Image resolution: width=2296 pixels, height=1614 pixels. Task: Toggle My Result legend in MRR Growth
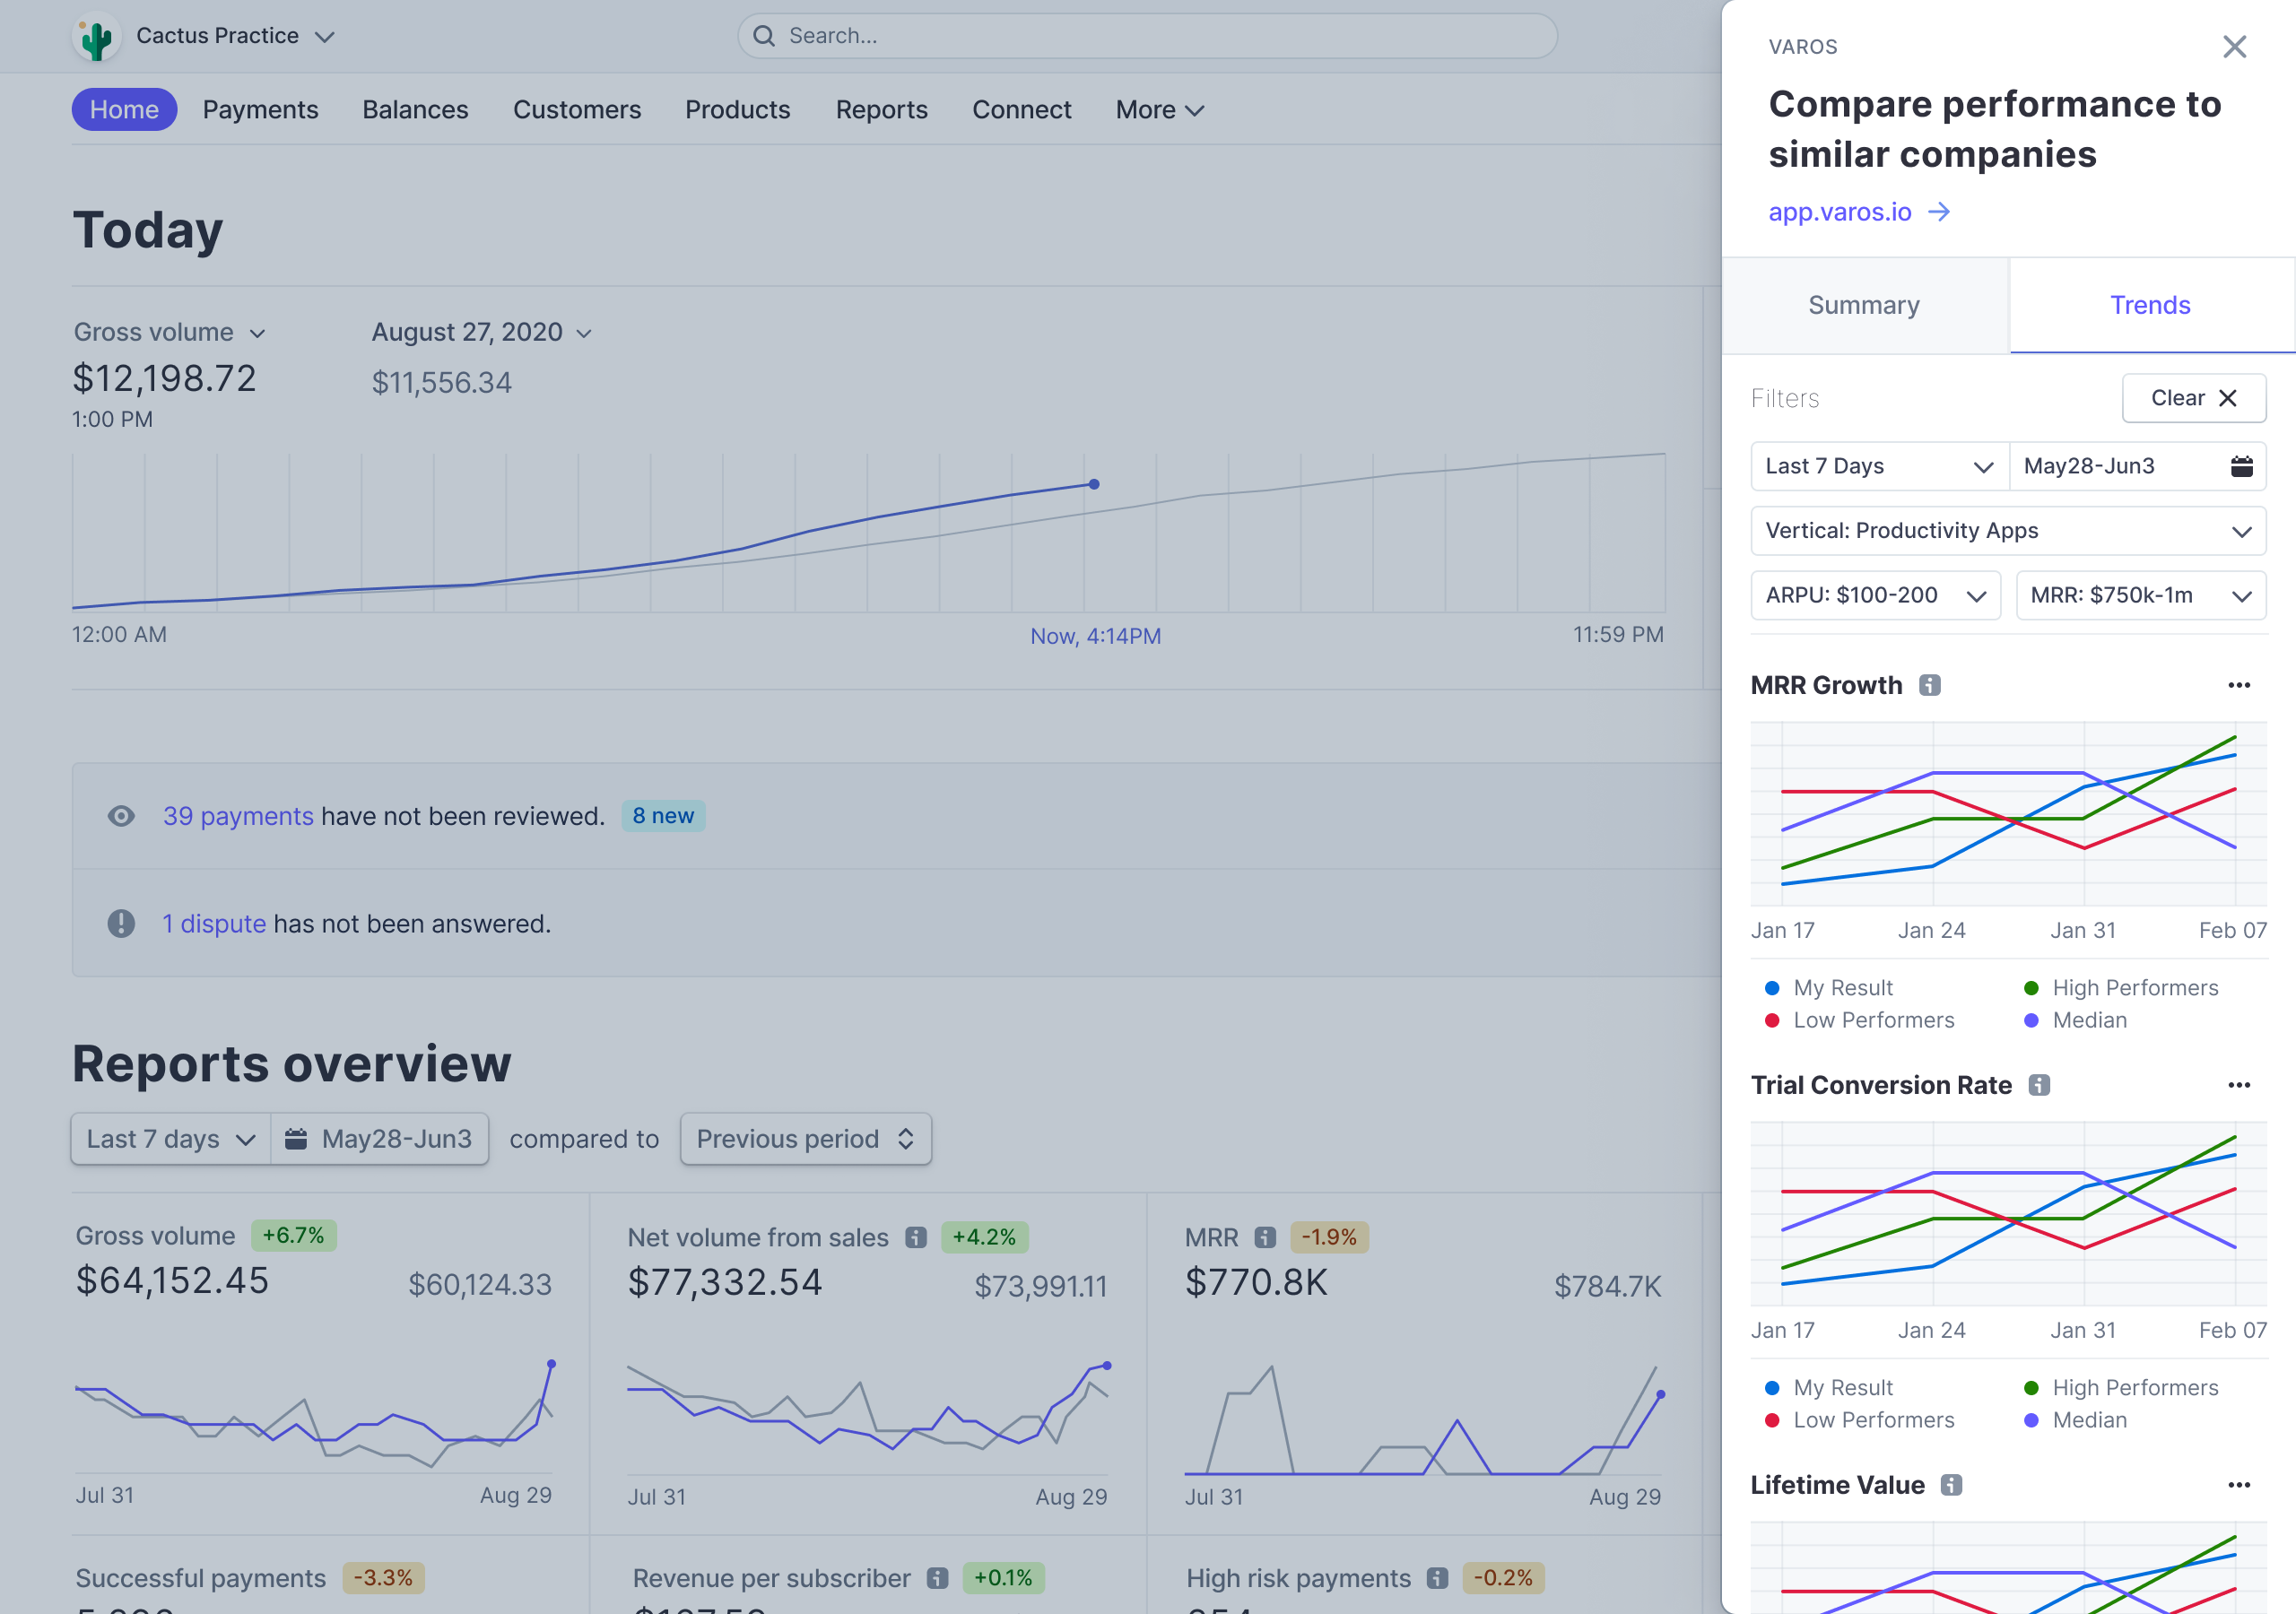coord(1842,988)
